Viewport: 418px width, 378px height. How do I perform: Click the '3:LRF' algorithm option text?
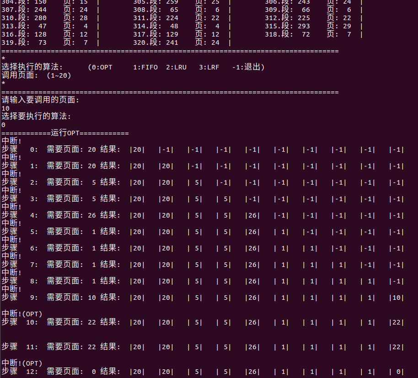(209, 67)
